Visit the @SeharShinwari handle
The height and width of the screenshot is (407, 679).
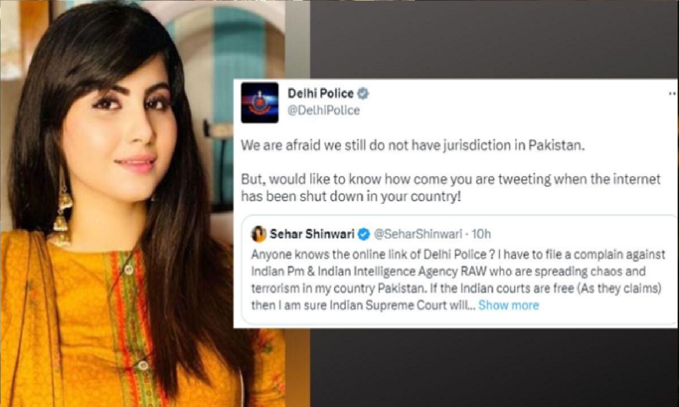click(418, 234)
